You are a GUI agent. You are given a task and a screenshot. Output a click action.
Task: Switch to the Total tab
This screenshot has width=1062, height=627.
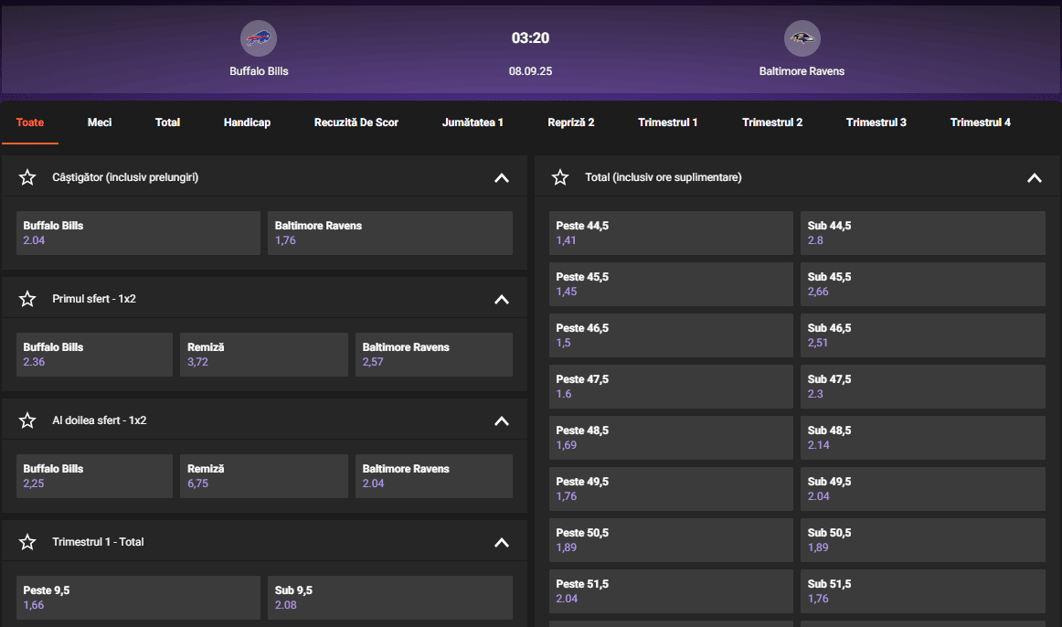[167, 122]
